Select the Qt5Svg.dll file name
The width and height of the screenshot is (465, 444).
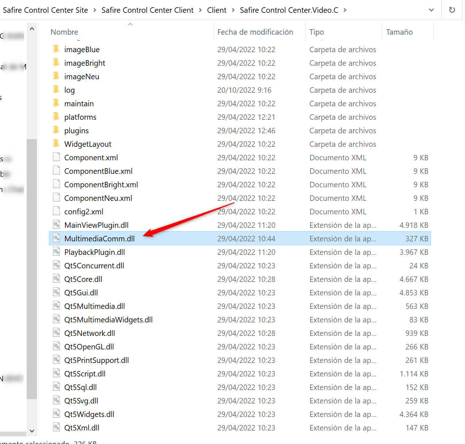(x=81, y=401)
